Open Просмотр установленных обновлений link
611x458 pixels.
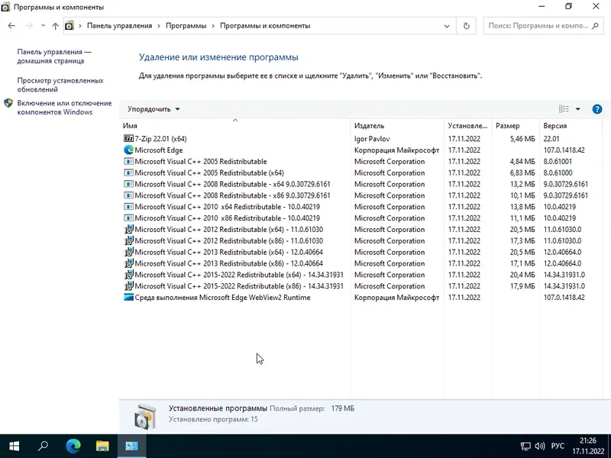(x=60, y=85)
